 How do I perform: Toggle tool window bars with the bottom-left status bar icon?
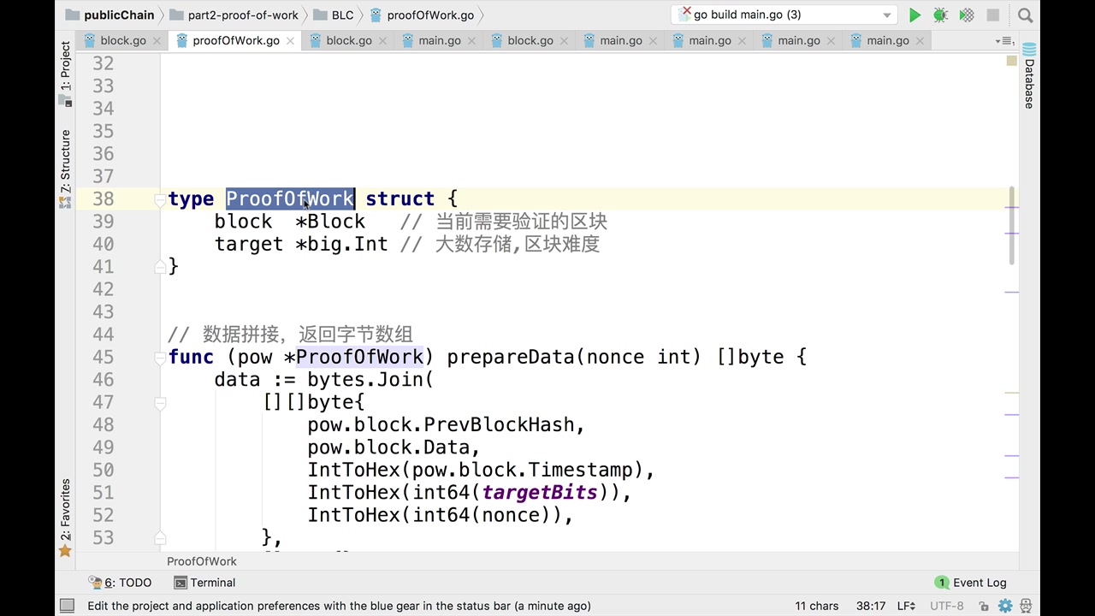click(x=67, y=606)
